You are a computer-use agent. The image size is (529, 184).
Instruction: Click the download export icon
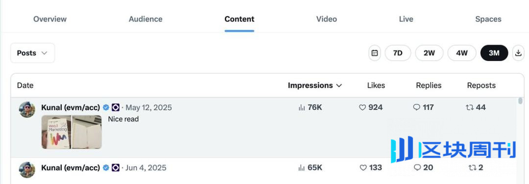pos(519,53)
